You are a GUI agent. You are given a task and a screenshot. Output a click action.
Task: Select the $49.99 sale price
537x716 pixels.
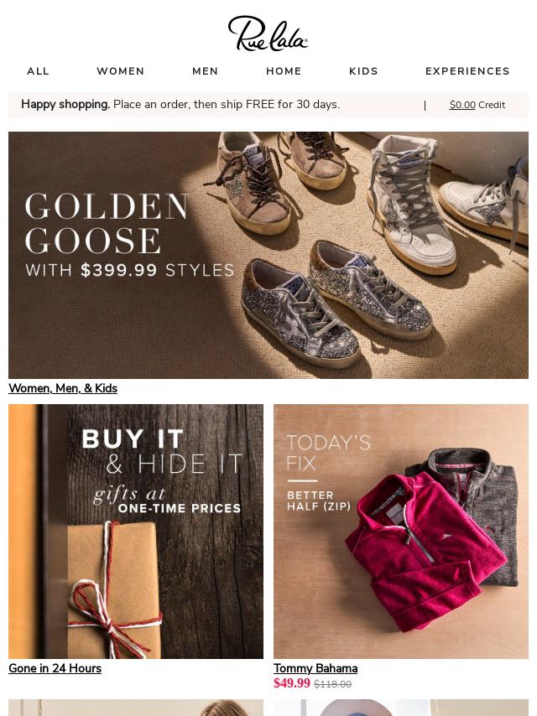[292, 683]
